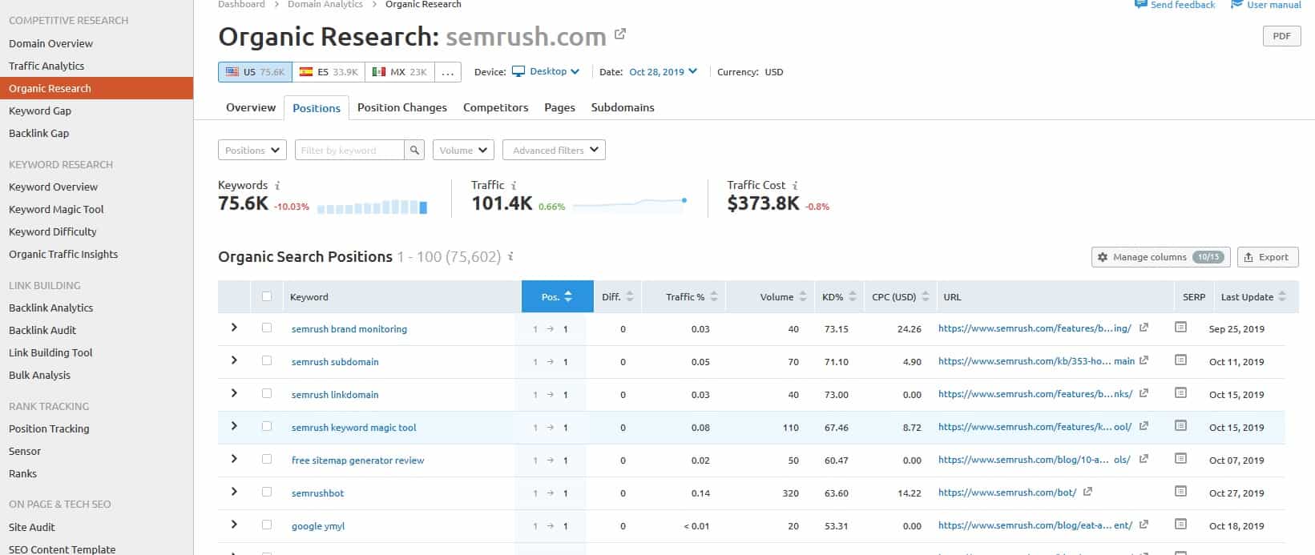This screenshot has width=1315, height=555.
Task: Switch to the Position Changes tab
Action: (x=401, y=107)
